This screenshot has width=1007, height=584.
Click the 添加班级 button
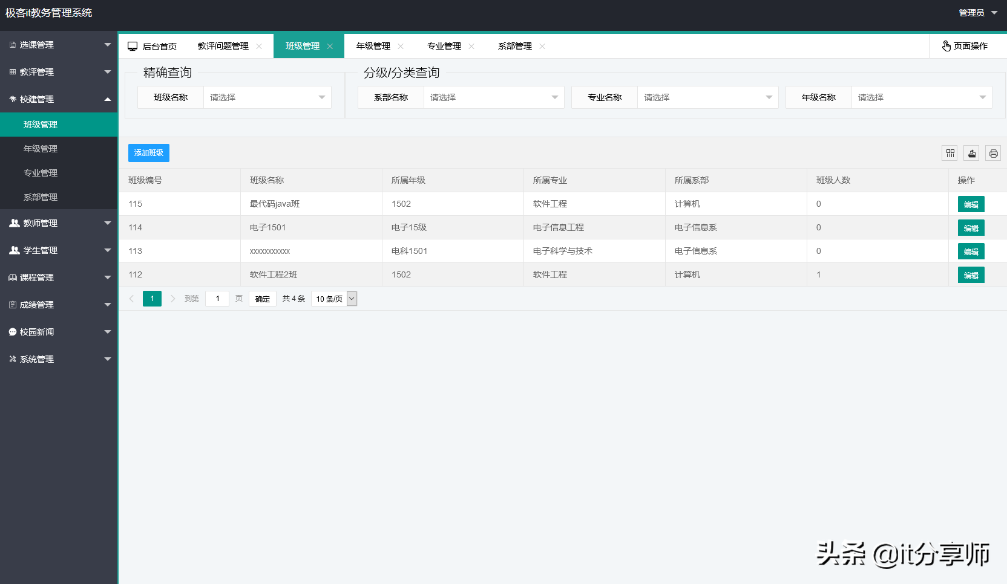point(148,152)
